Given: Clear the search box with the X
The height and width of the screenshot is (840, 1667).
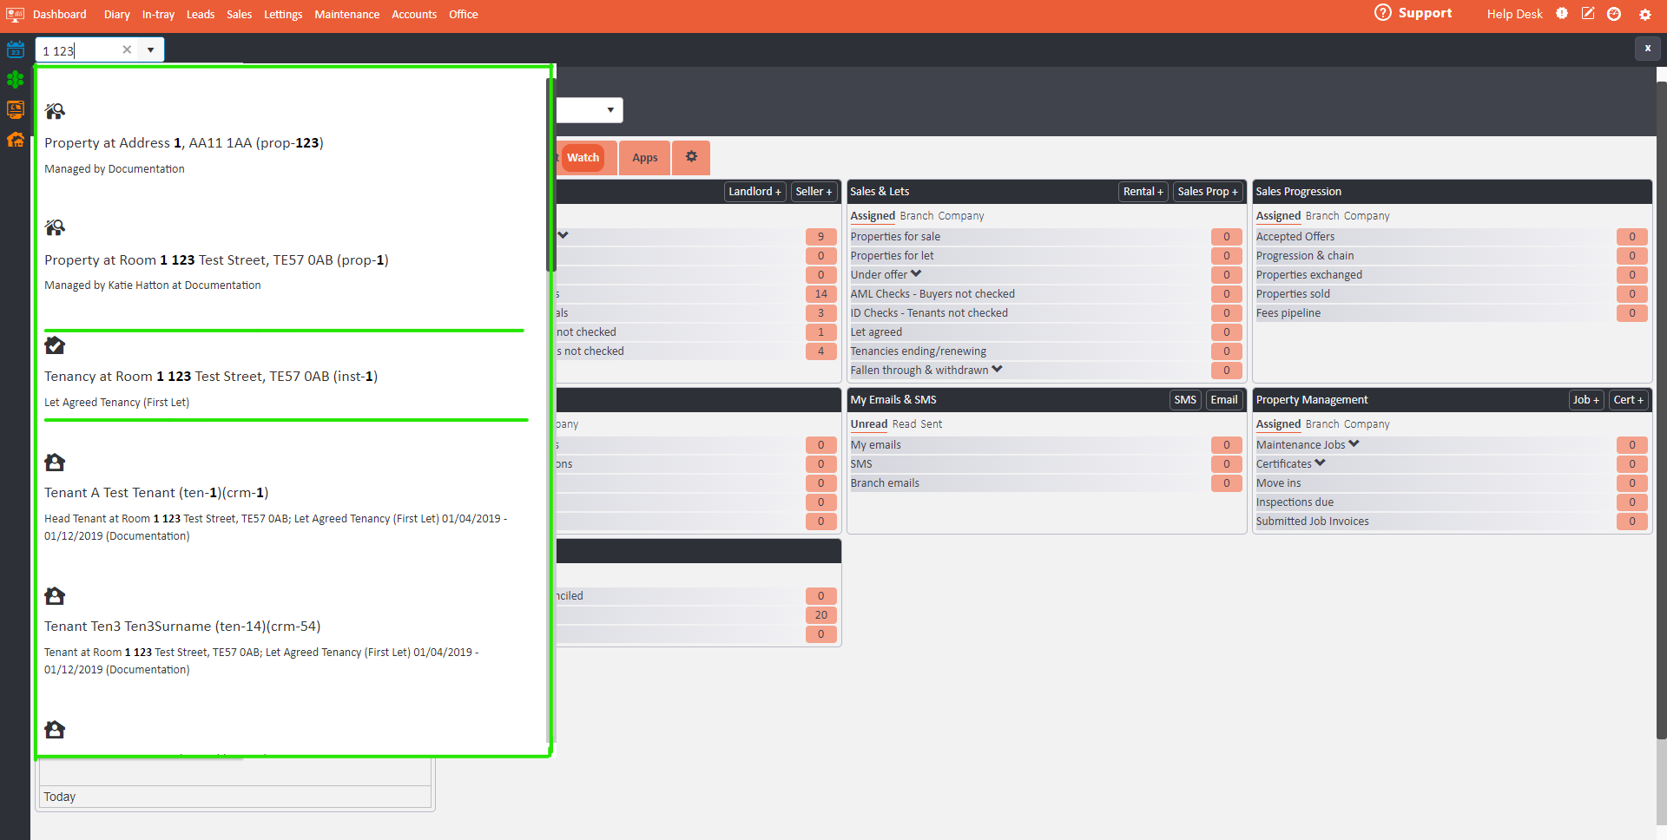Looking at the screenshot, I should (127, 49).
